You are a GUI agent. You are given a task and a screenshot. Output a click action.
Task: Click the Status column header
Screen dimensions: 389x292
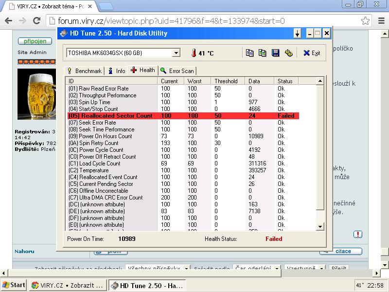tap(286, 81)
